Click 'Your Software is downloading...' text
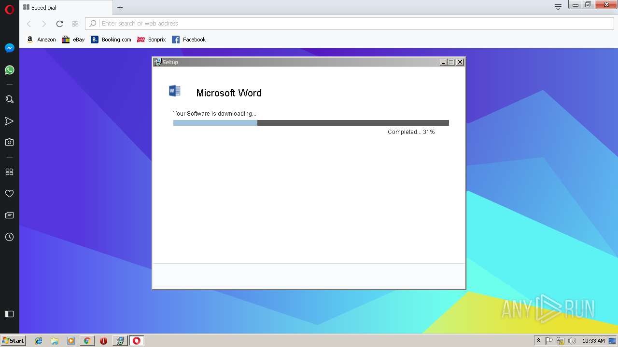The image size is (618, 347). point(215,114)
